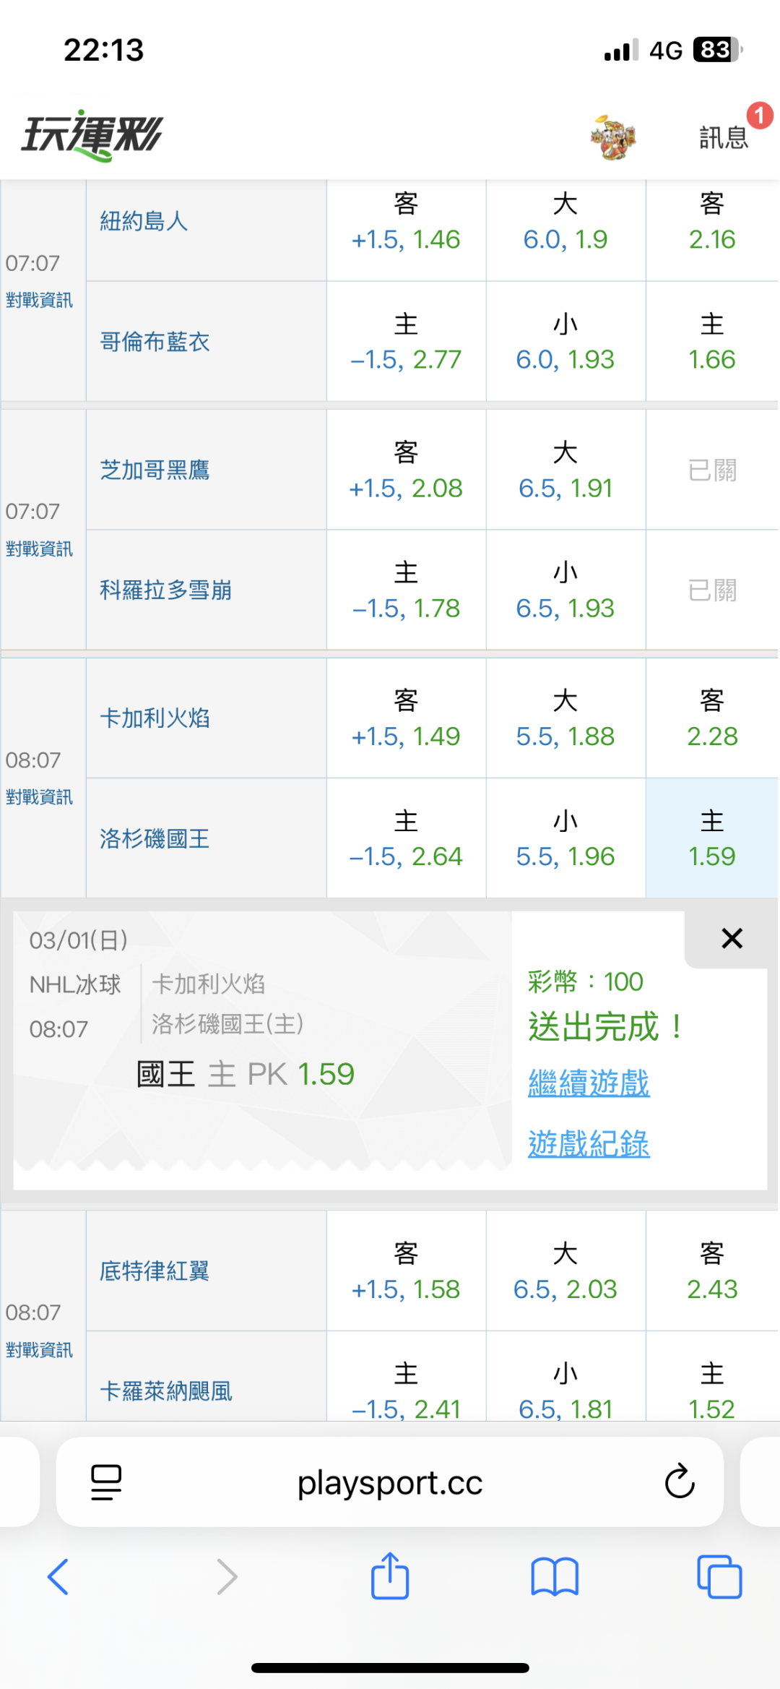Select 卡加利火焰 away moneyline 2.28
Screen dimensions: 780x1689
point(711,718)
